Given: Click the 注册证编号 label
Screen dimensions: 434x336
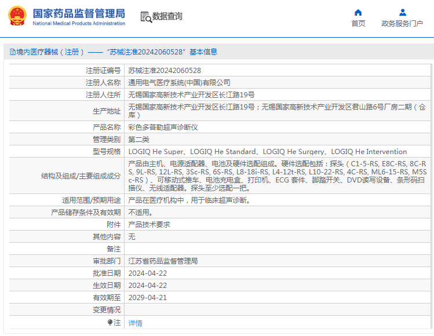Looking at the screenshot, I should (103, 71).
